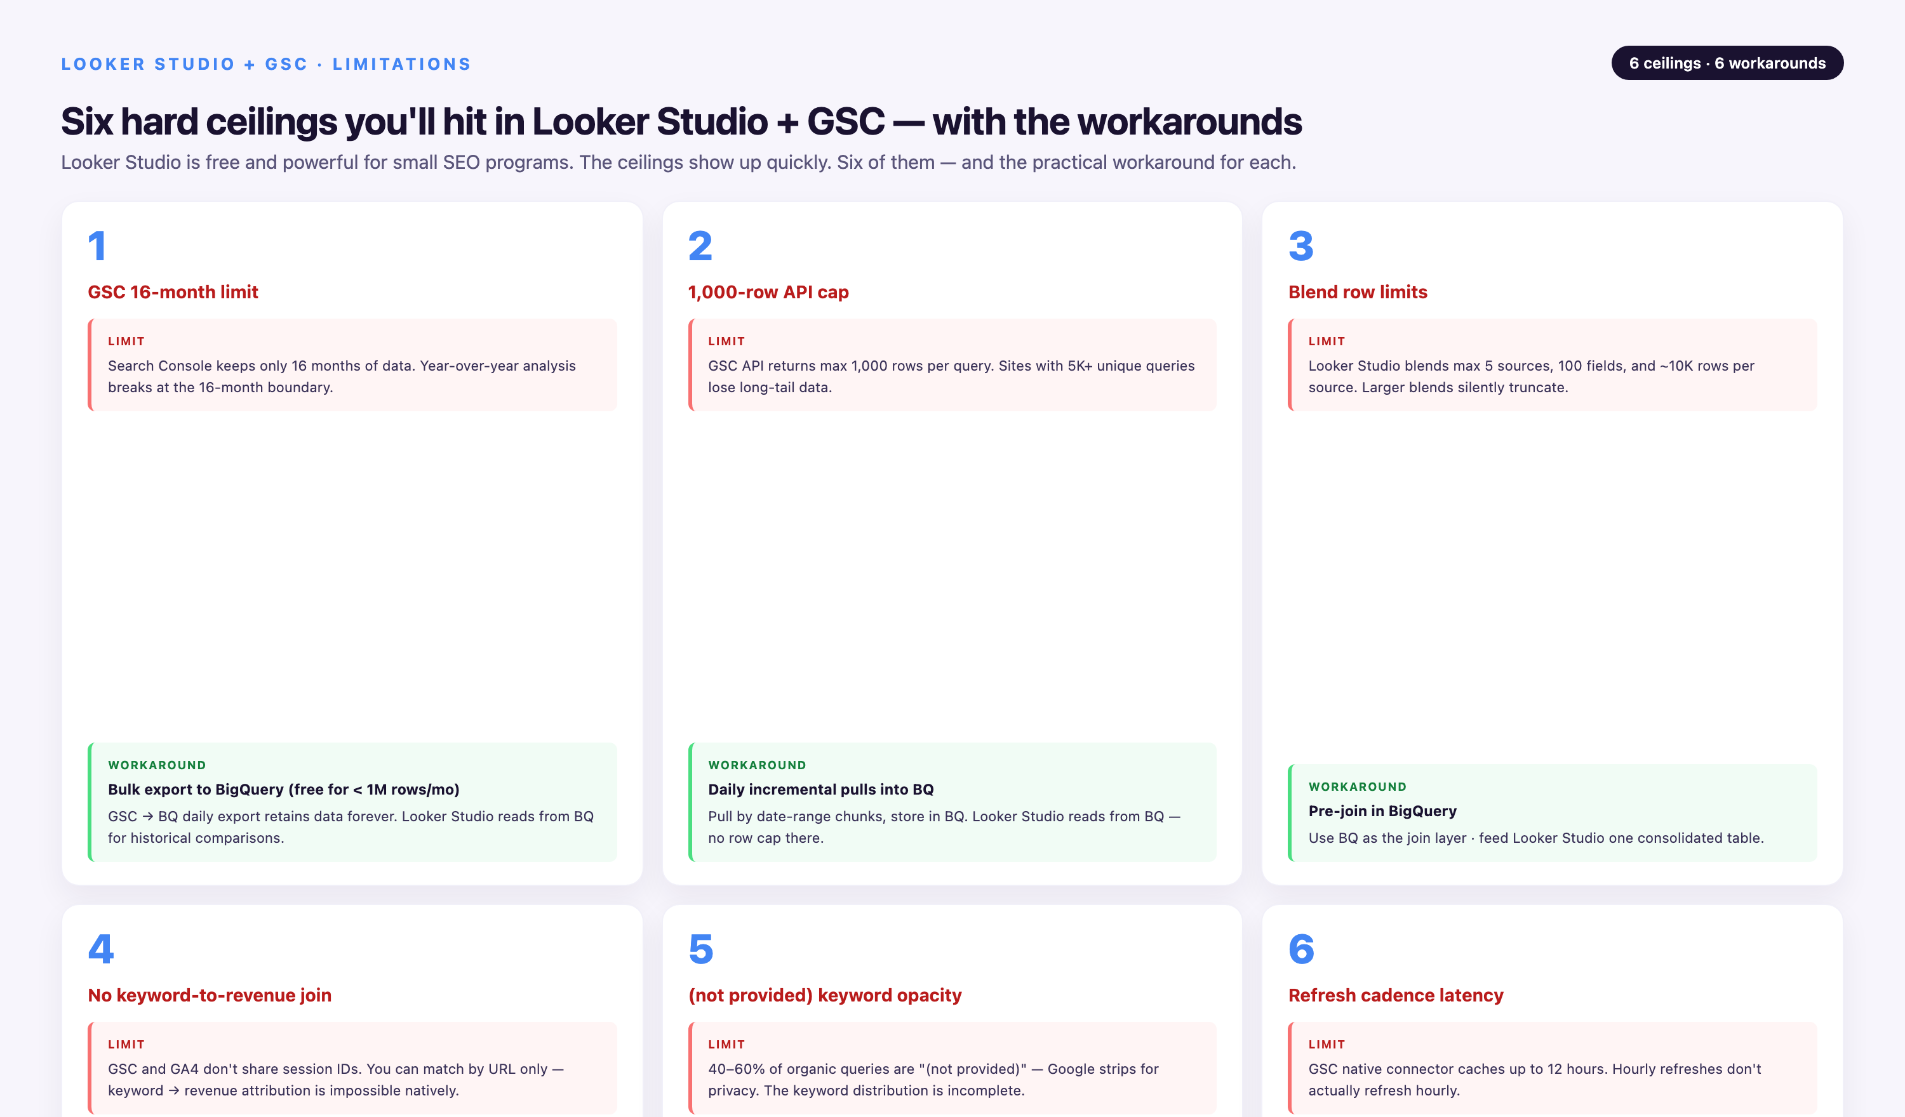
Task: Click the large number 3 on third card
Action: click(1301, 246)
